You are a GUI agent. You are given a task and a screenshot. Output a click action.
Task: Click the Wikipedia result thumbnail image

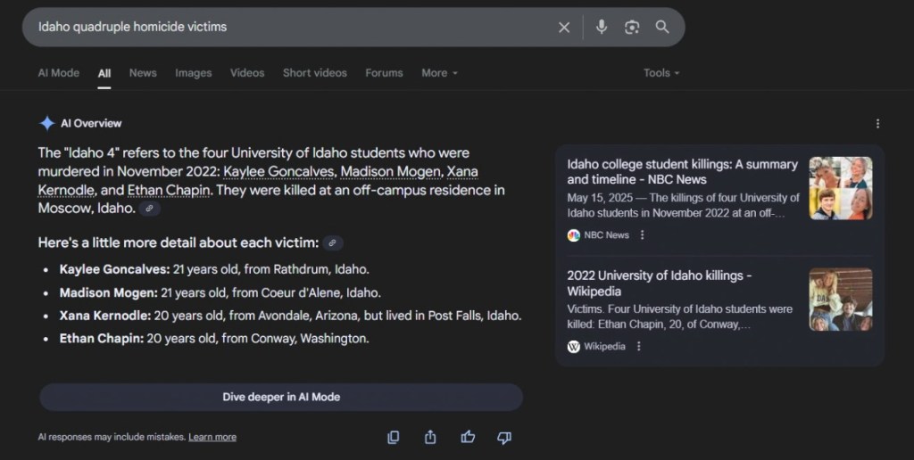(840, 300)
